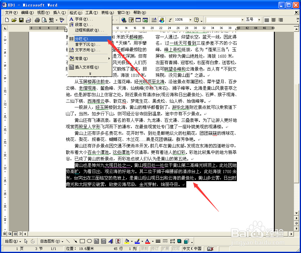This screenshot has width=301, height=253.
Task: Insert an Excel worksheet from the toolbar
Action: tap(145, 19)
